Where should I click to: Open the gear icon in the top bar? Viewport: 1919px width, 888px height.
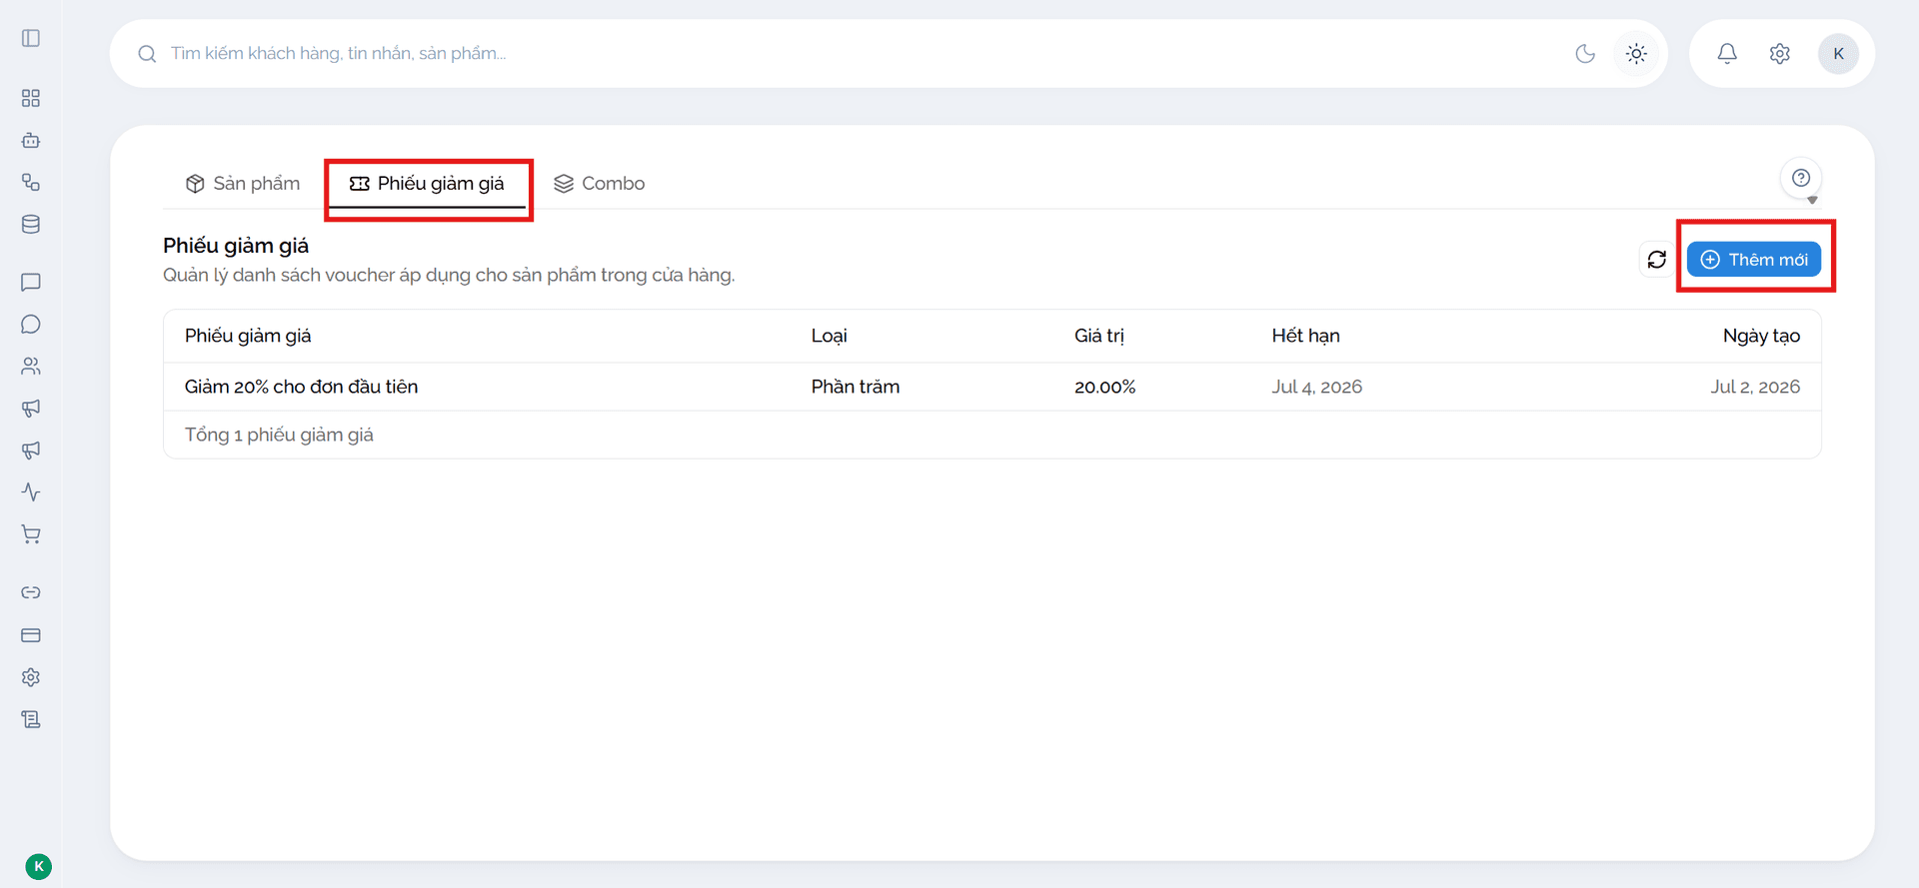1779,53
